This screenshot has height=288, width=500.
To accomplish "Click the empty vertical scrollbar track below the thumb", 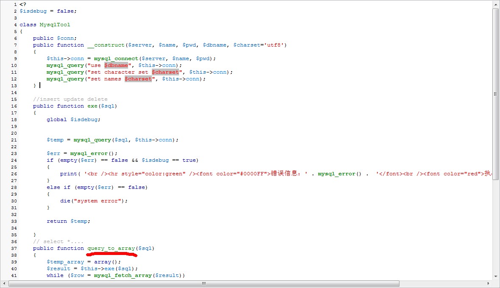I will (495, 229).
